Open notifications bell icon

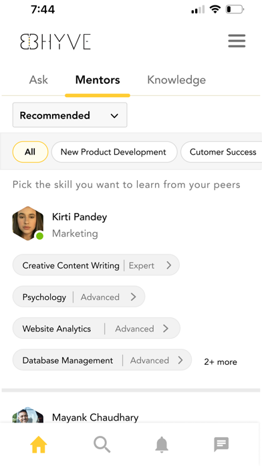[x=162, y=445]
